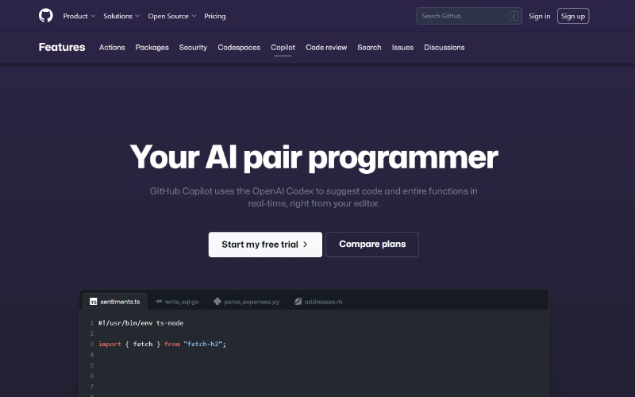Click the GitHub Octocat logo

pyautogui.click(x=46, y=16)
